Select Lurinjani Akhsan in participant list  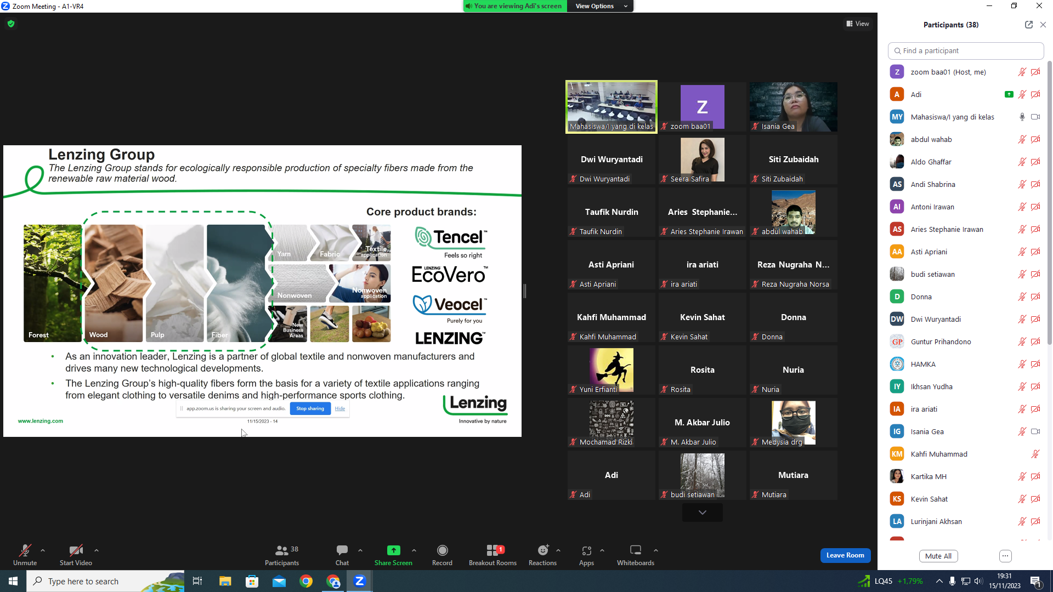pyautogui.click(x=965, y=521)
